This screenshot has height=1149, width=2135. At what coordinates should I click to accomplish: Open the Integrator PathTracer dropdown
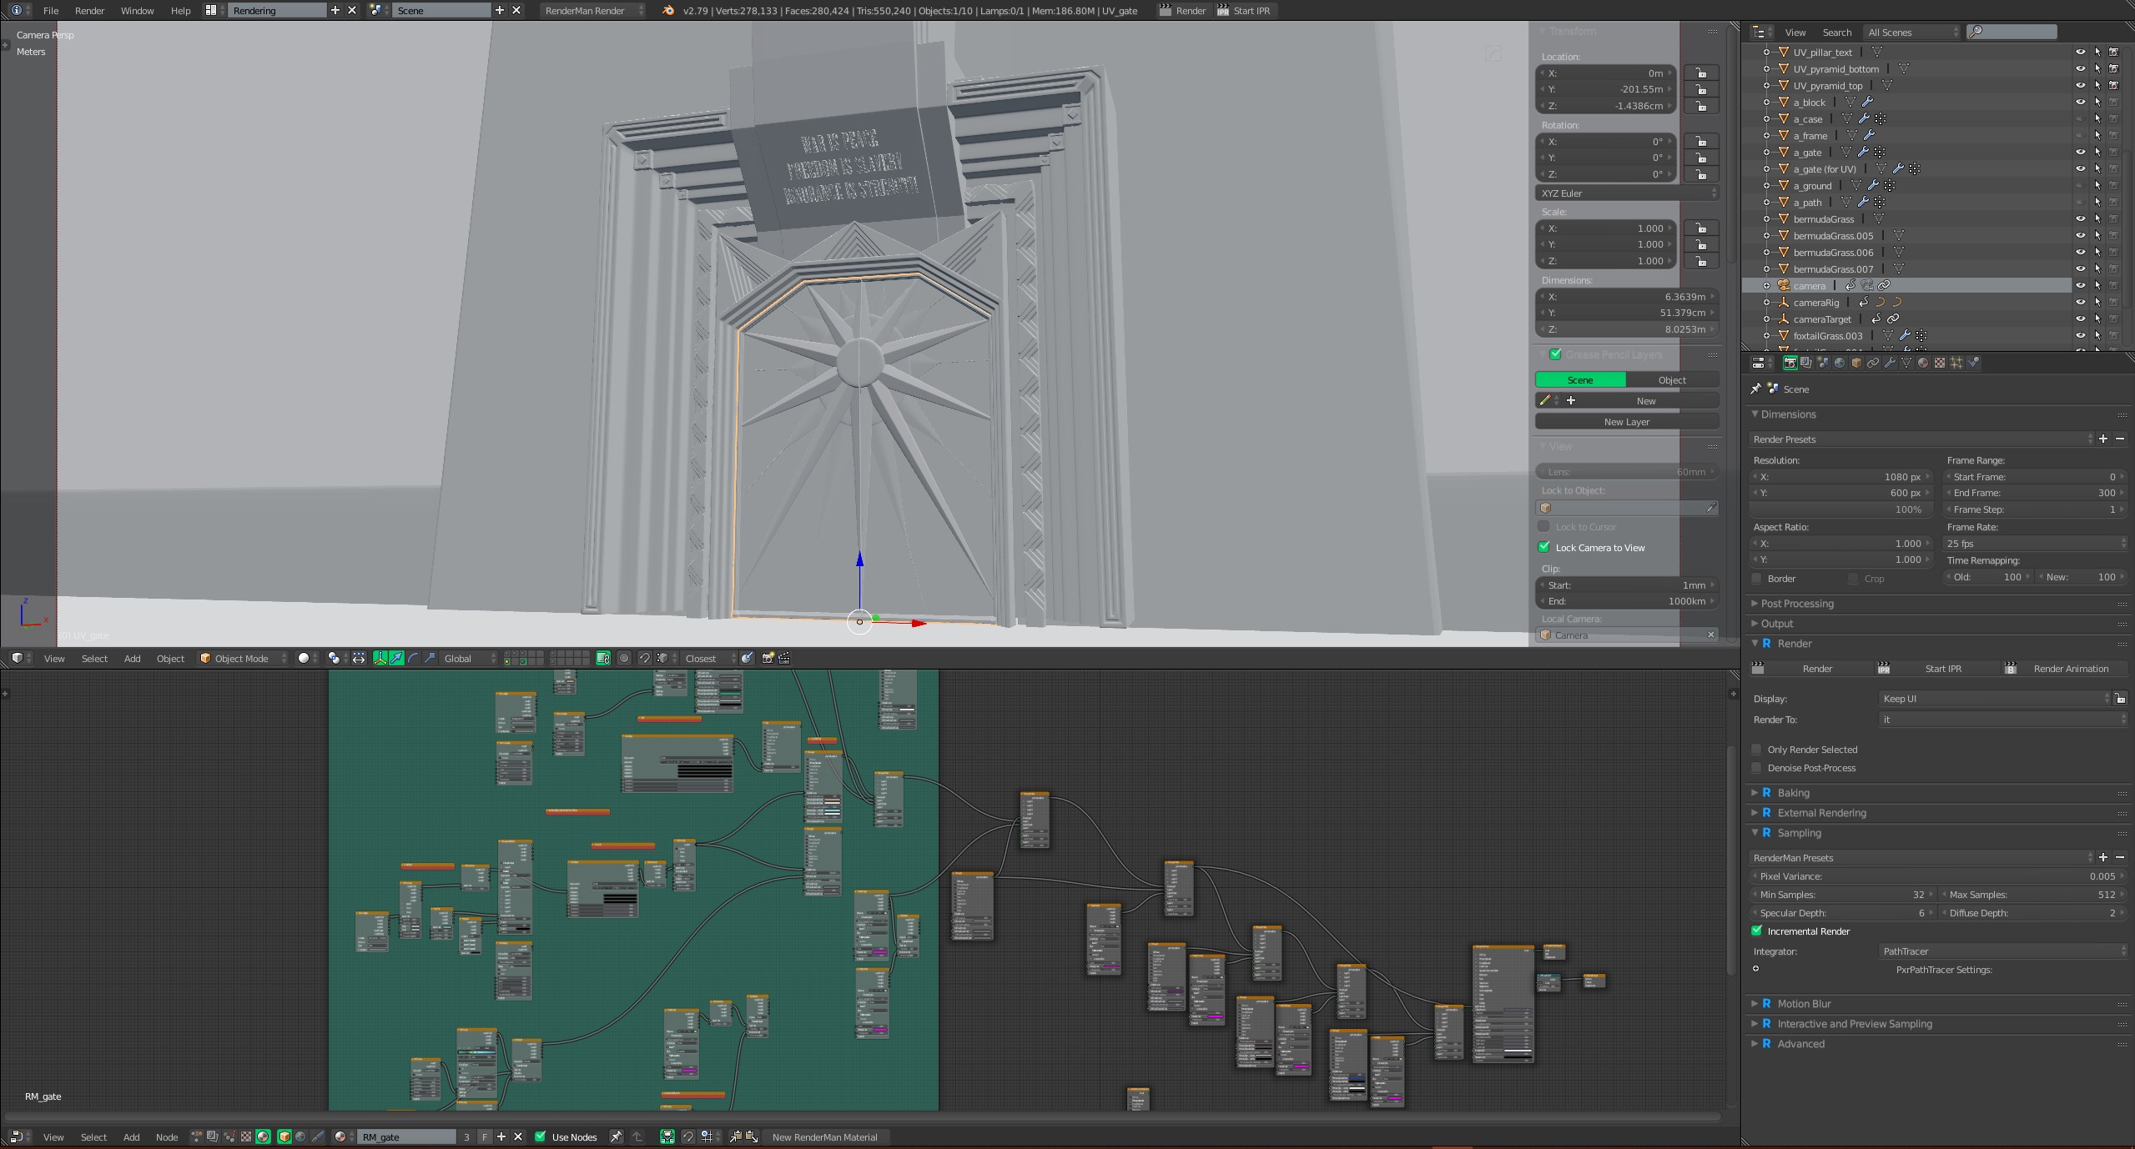[x=2002, y=951]
